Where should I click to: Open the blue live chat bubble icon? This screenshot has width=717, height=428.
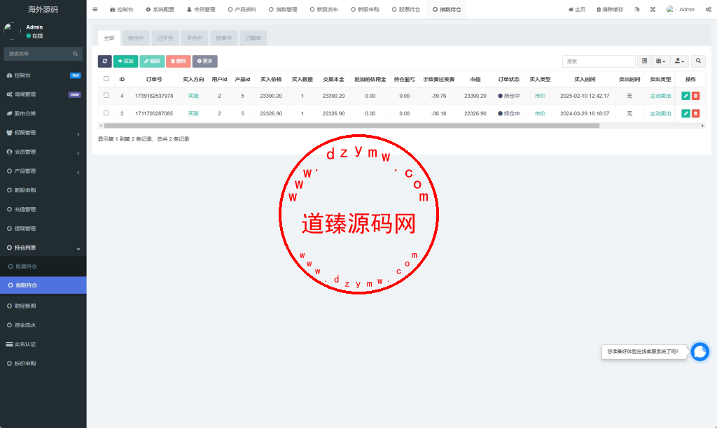(699, 352)
